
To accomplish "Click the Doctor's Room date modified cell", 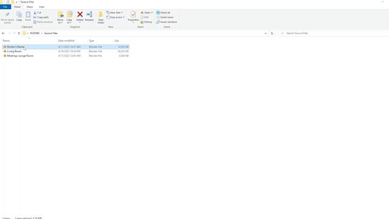I will 69,47.
